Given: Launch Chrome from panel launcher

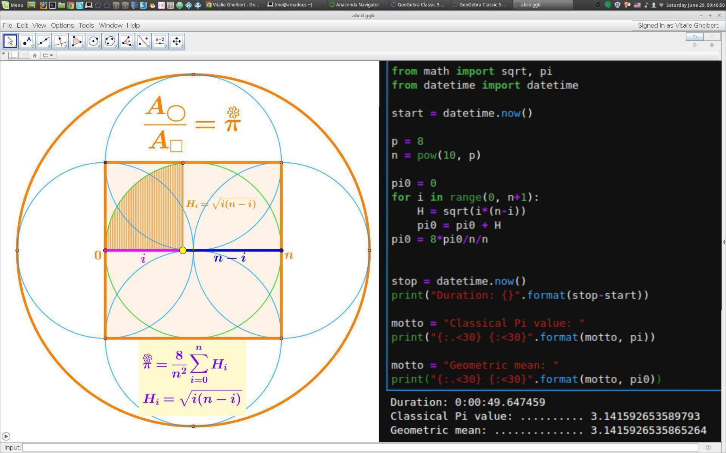Looking at the screenshot, I should [x=70, y=5].
